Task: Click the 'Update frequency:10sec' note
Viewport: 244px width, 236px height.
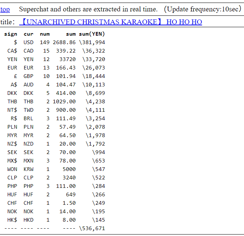Action: (203, 9)
